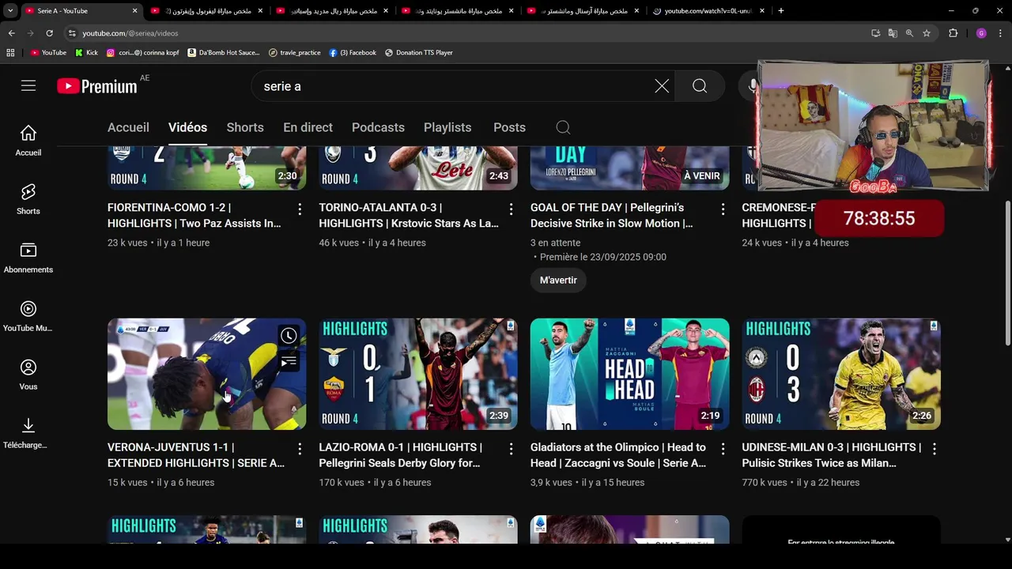The image size is (1012, 569).
Task: Add Verona-Juventus to the queue (queue icon)
Action: [289, 361]
